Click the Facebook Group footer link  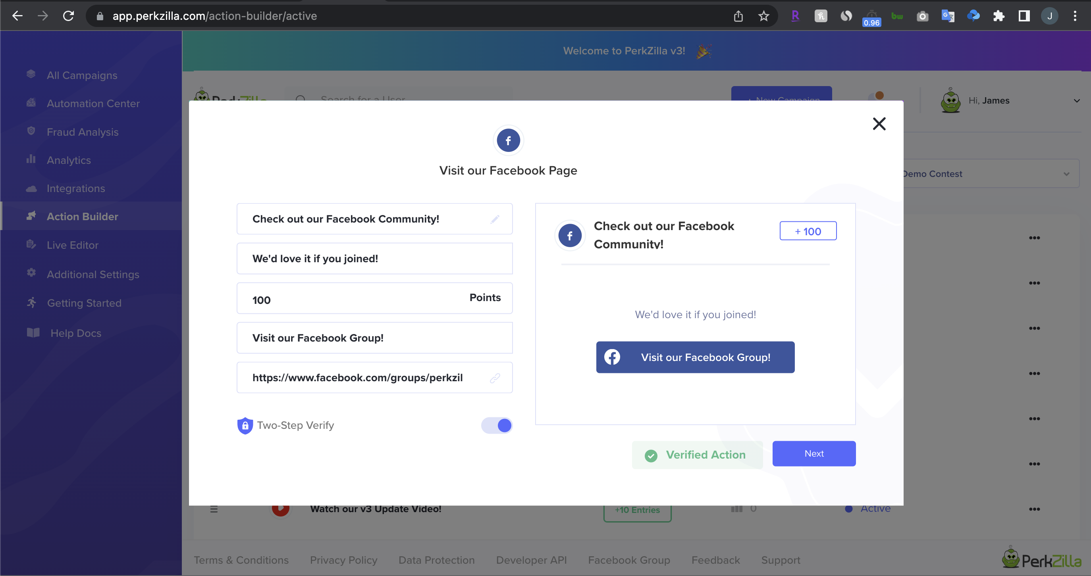[629, 560]
